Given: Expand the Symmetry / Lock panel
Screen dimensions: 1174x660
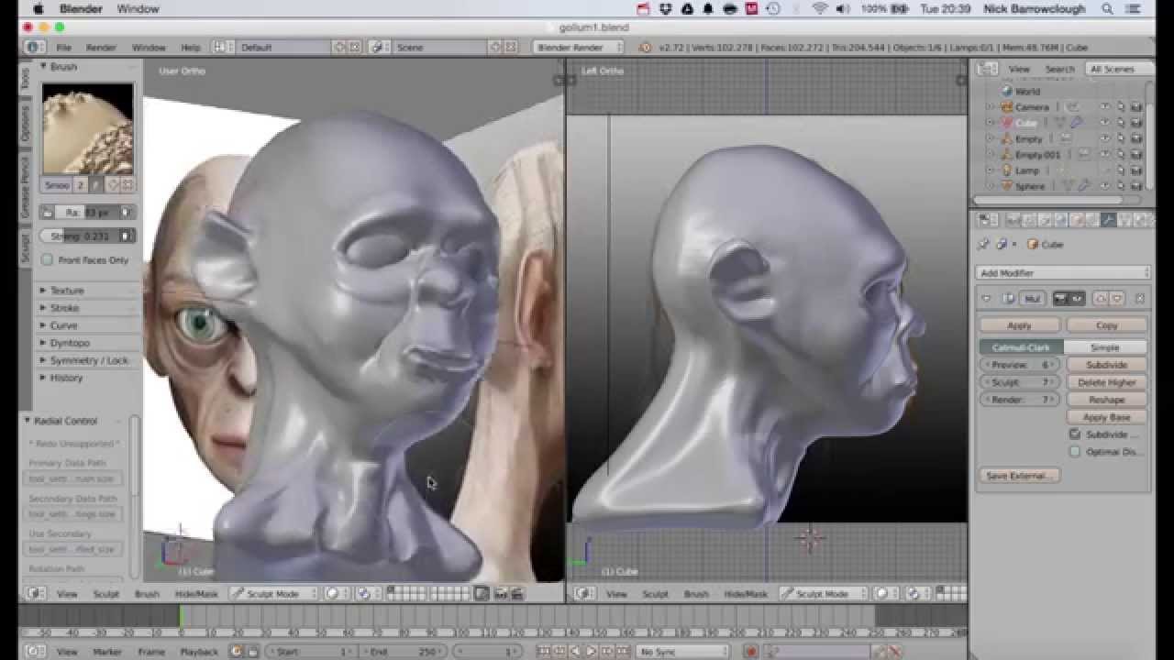Looking at the screenshot, I should tap(87, 360).
